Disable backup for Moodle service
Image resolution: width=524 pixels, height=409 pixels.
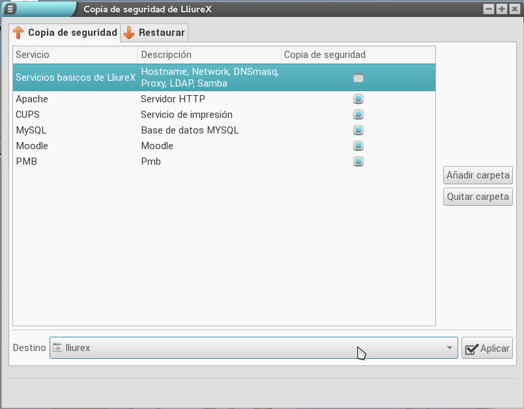(x=358, y=146)
